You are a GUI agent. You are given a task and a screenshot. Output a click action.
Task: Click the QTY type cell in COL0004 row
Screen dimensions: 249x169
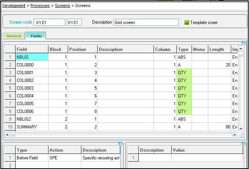184,96
